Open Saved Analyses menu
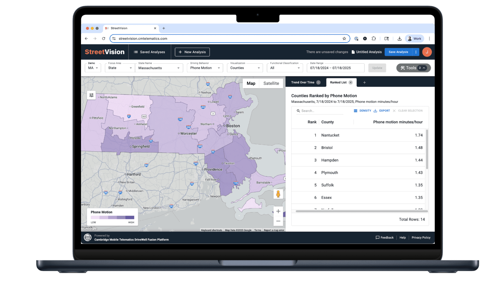 (x=150, y=52)
